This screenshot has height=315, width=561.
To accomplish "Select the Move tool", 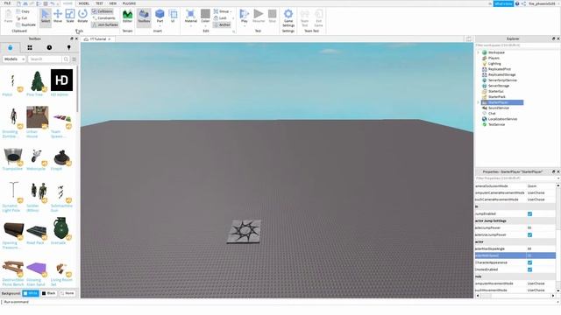I will tap(58, 16).
